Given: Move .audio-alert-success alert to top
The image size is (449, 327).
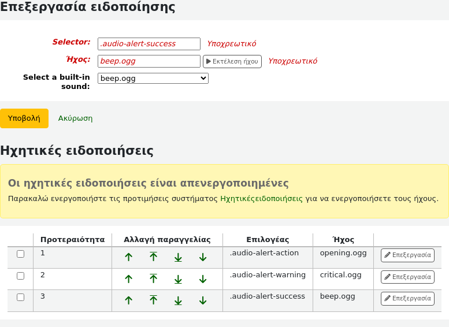Looking at the screenshot, I should pyautogui.click(x=153, y=300).
